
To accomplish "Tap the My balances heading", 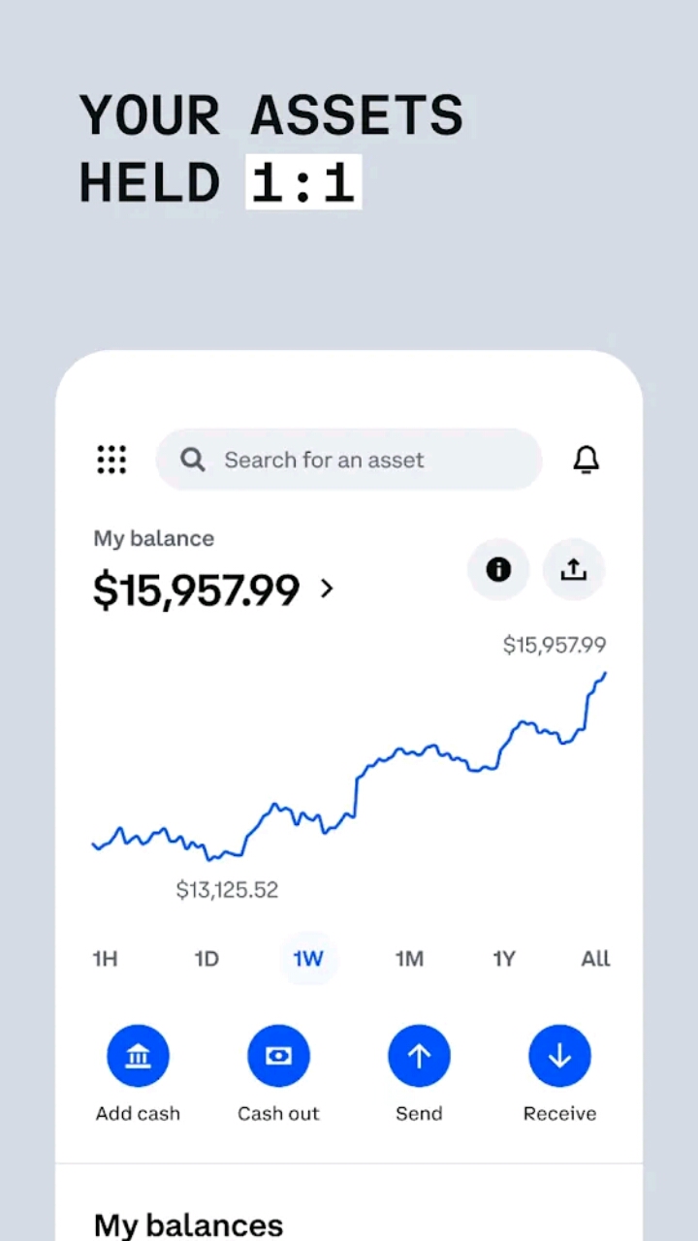I will 188,1225.
